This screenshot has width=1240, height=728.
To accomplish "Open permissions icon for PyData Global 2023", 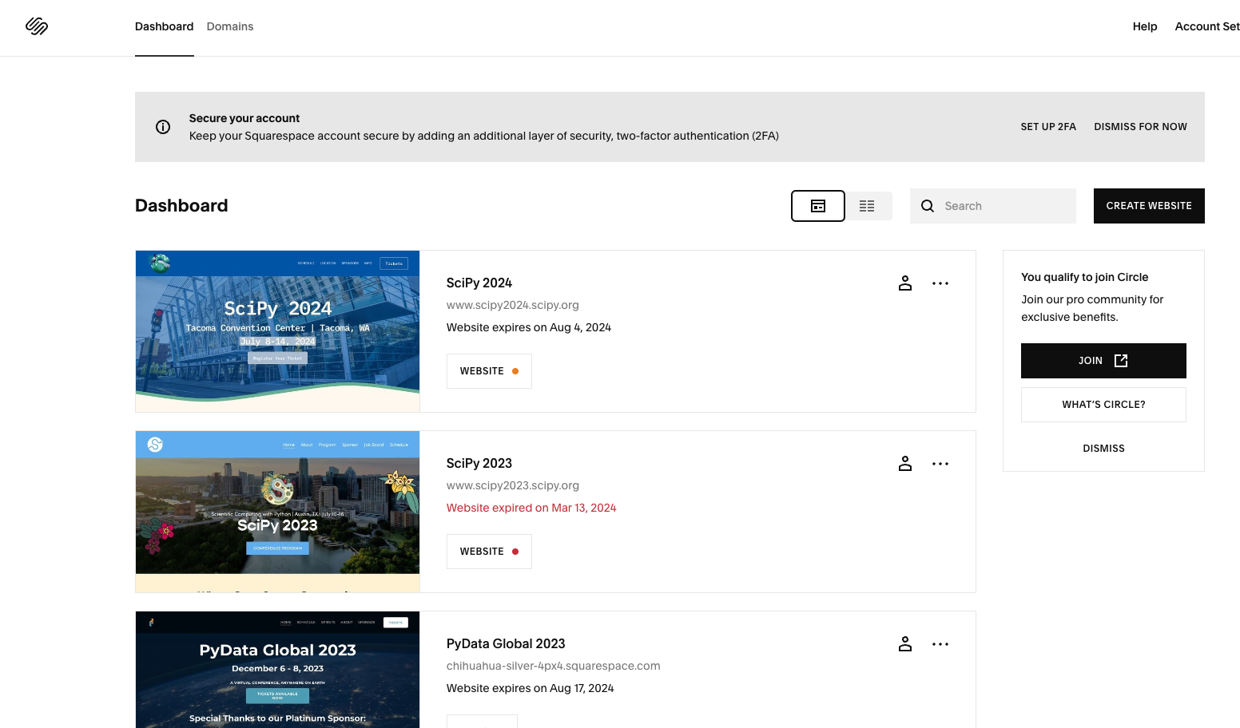I will pos(905,644).
